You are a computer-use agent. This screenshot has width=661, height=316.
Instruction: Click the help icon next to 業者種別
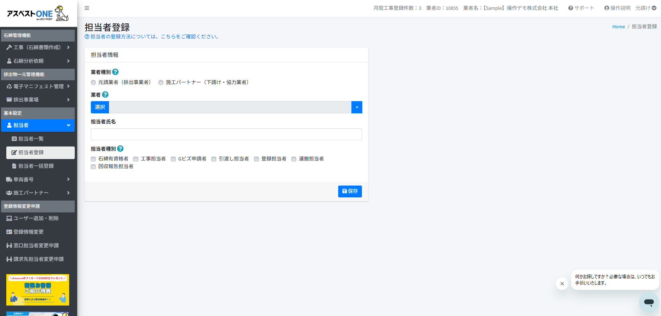click(x=115, y=72)
